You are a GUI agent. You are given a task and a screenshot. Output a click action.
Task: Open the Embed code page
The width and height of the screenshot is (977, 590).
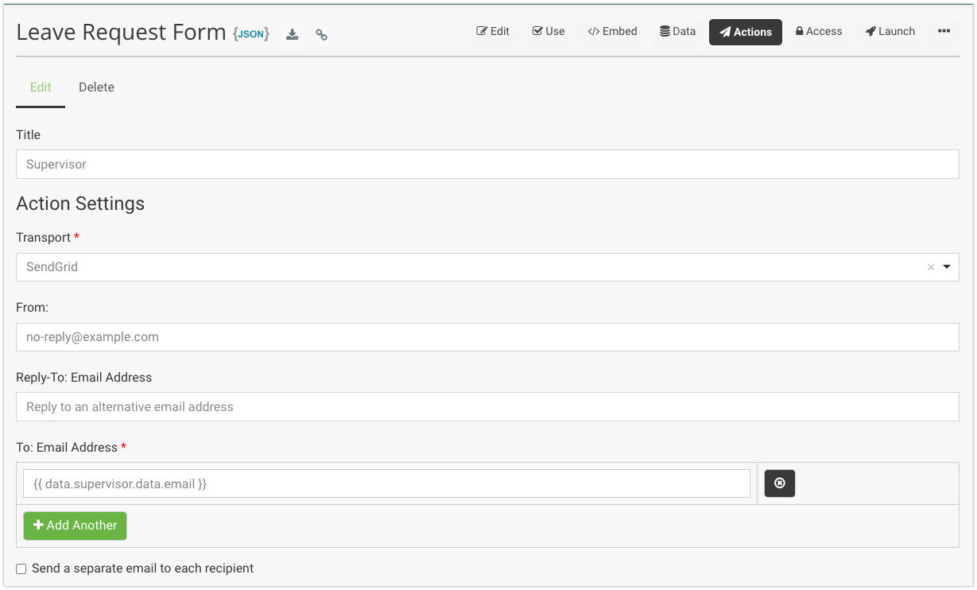pos(612,32)
